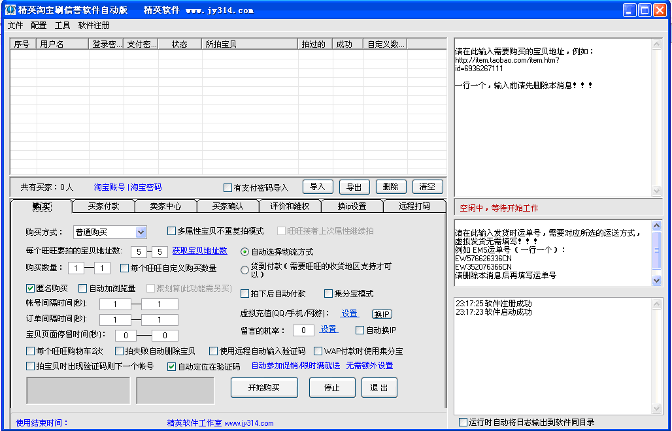The image size is (672, 431).
Task: Toggle 自动定位在验证码 checkbox
Action: (x=172, y=366)
